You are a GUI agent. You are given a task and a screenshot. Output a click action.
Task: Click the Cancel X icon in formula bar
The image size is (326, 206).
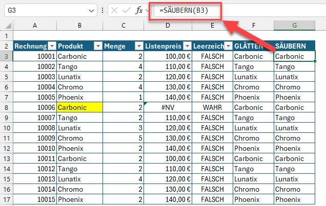[x=114, y=10]
